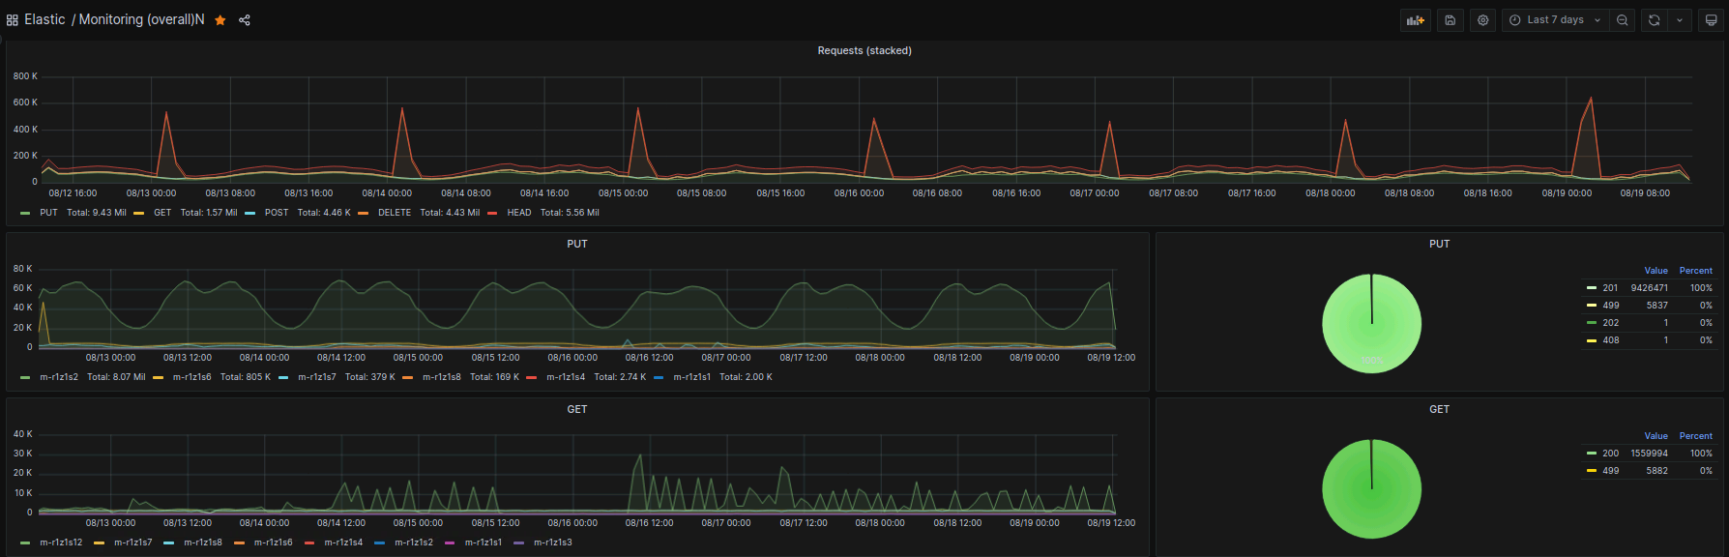Click the m-r1z1s8 color swatch in GET legend

169,543
